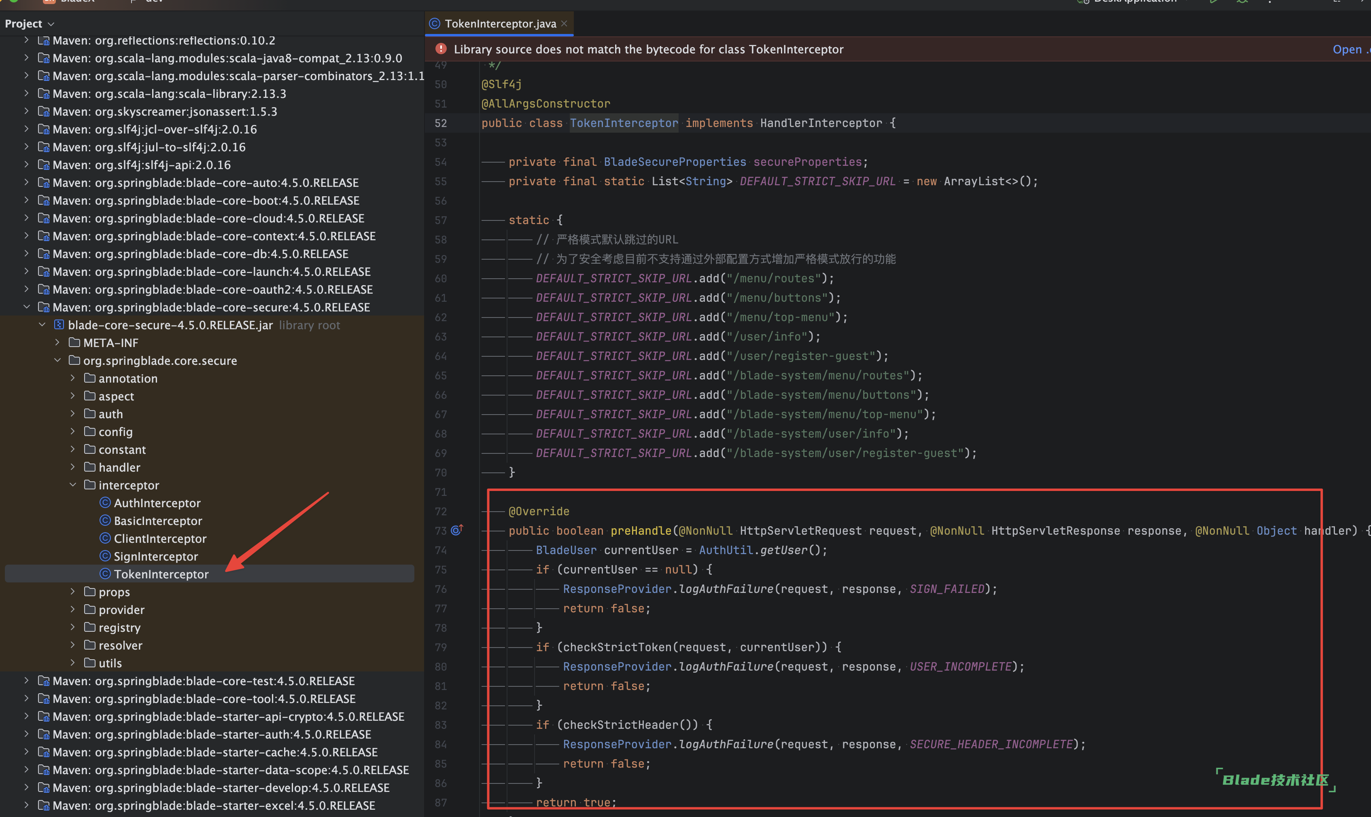Select Maven jcl-over-slf4j library row

pos(212,129)
